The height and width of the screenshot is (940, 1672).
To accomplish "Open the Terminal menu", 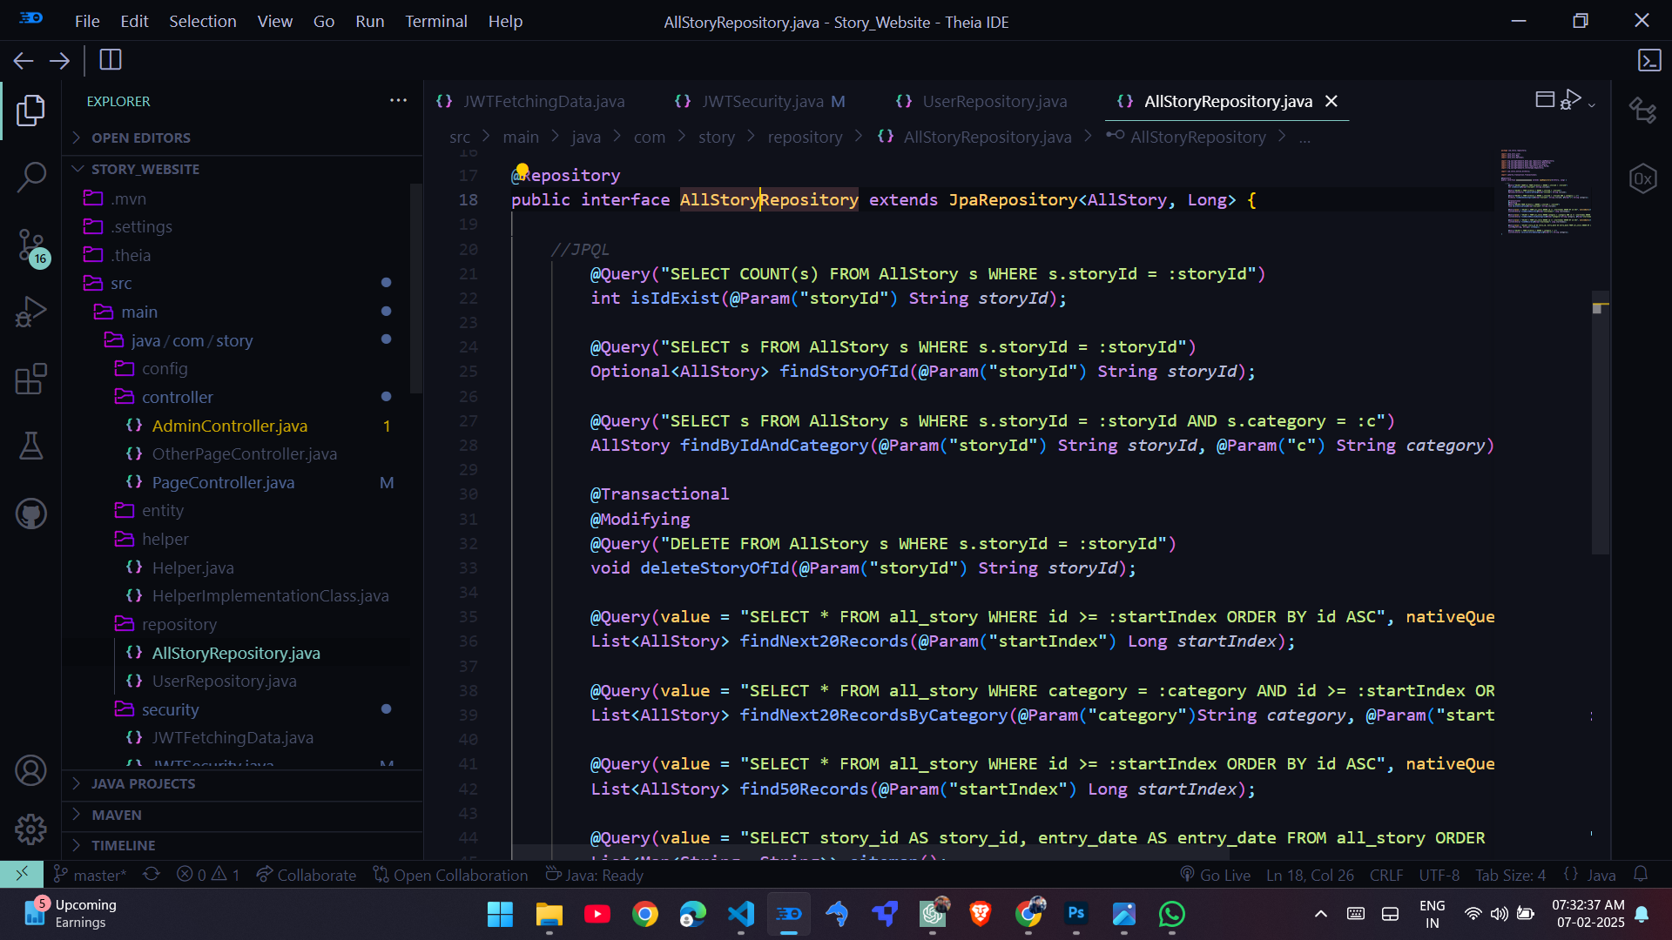I will pos(435,21).
